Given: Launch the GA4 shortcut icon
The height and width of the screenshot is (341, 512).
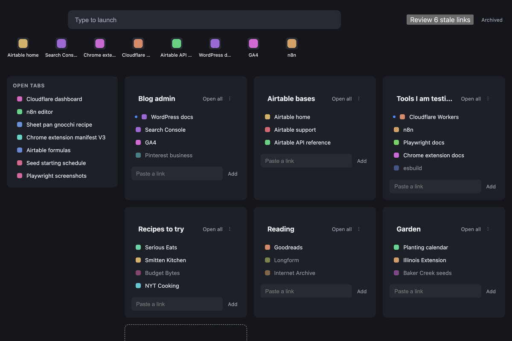Looking at the screenshot, I should [253, 43].
